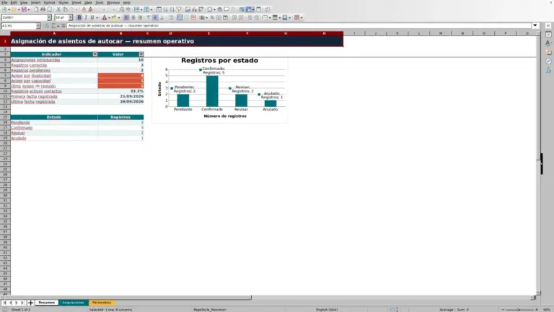Click the Italic formatting icon
This screenshot has width=554, height=312.
click(86, 17)
